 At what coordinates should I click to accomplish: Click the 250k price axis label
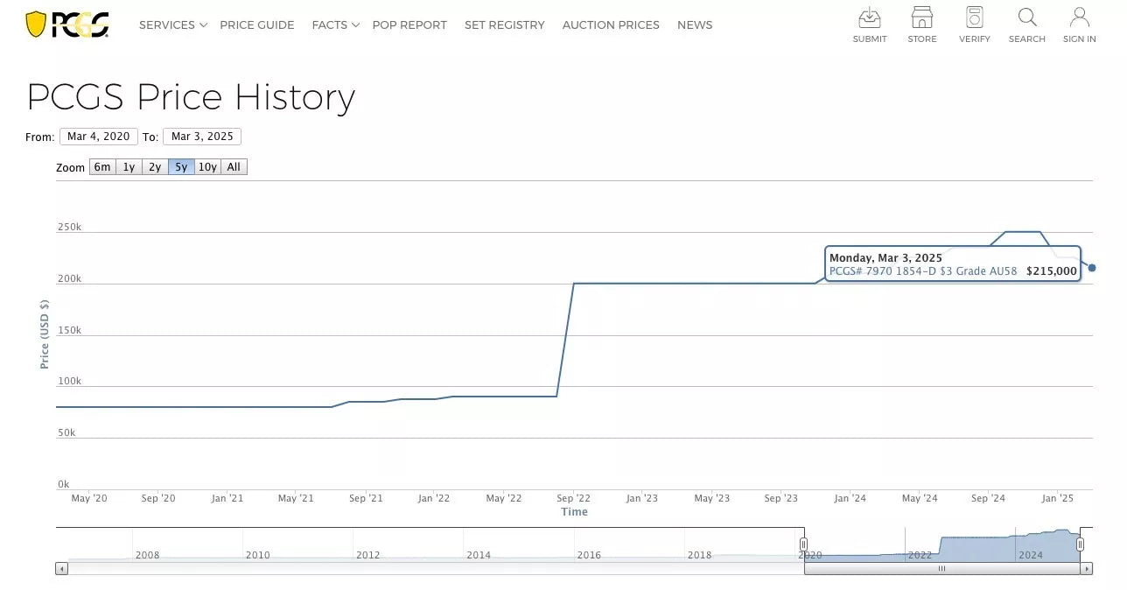69,227
